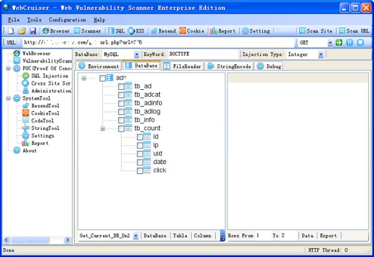374x257 pixels.
Task: Open the File menu
Action: tap(14, 20)
